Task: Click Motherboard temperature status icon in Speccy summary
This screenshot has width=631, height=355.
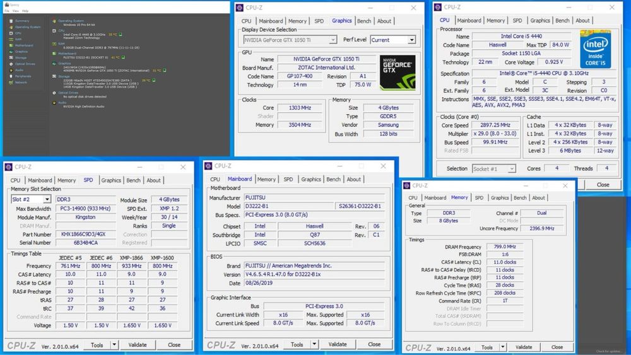Action: (123, 57)
